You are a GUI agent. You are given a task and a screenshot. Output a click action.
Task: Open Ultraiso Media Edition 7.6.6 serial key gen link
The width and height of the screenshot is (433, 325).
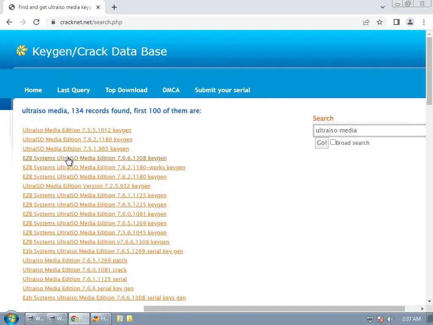tap(78, 289)
